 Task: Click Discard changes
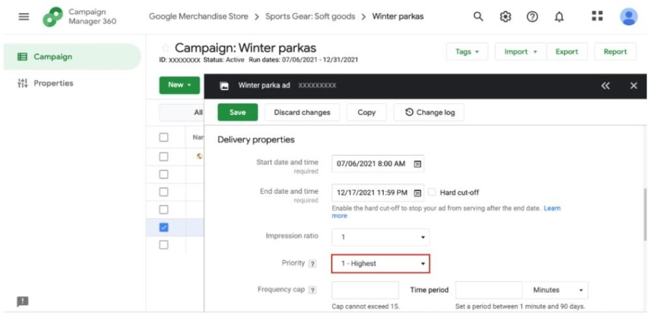302,112
